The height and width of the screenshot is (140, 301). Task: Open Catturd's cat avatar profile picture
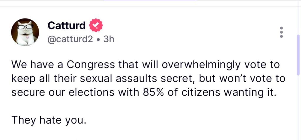click(x=25, y=32)
